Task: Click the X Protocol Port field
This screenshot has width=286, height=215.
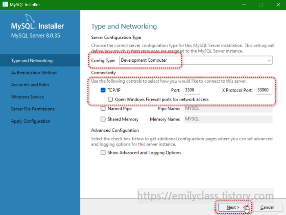Action: point(264,90)
